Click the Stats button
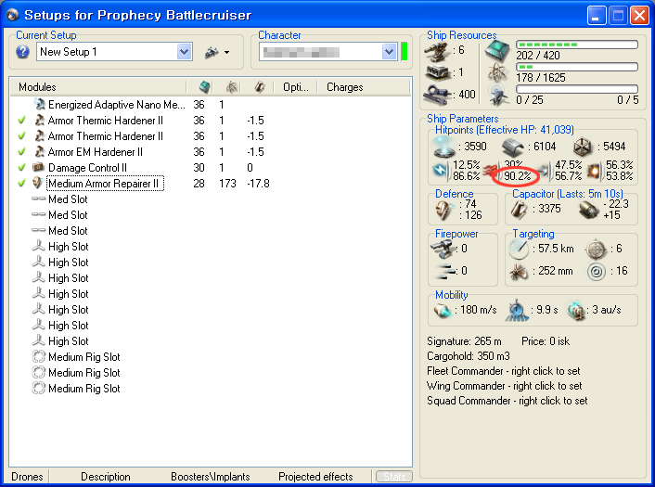 point(394,477)
